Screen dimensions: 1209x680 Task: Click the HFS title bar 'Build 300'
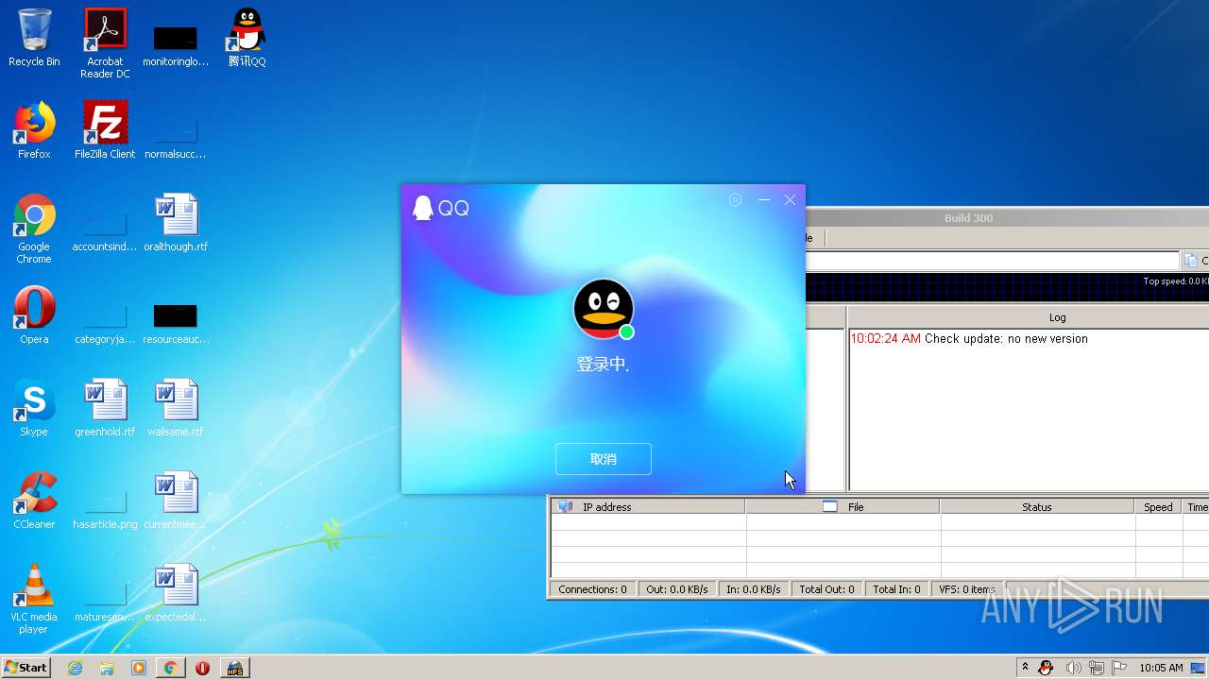pyautogui.click(x=968, y=218)
